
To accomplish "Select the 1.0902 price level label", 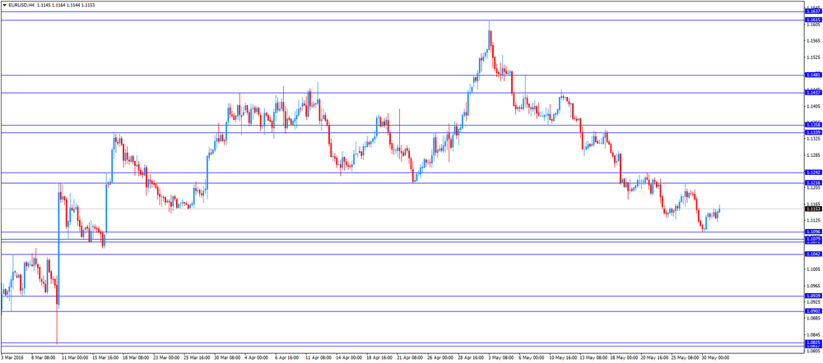I will (812, 311).
